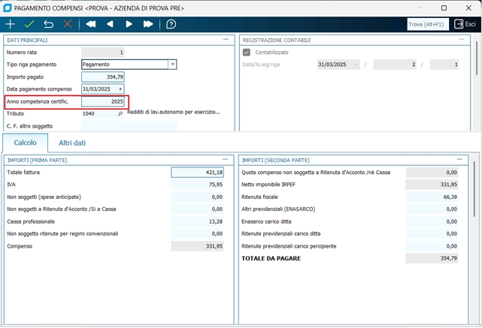This screenshot has width=482, height=328.
Task: Click the orange delete X icon
Action: pyautogui.click(x=68, y=24)
